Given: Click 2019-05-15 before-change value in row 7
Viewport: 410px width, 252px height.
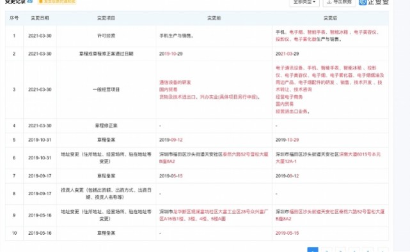Looking at the screenshot, I should click(x=171, y=176).
